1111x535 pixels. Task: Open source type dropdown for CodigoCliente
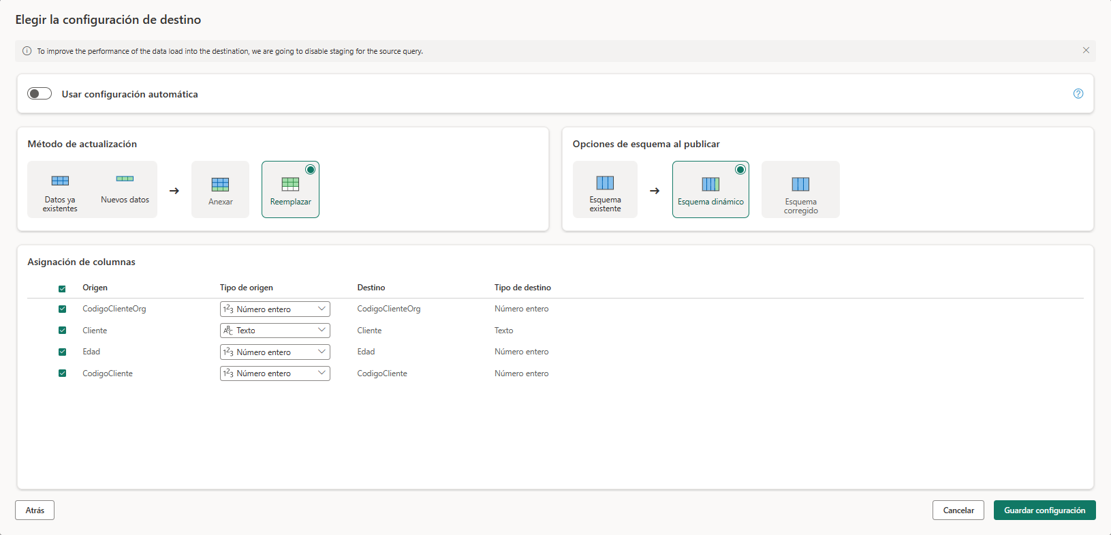pyautogui.click(x=275, y=373)
